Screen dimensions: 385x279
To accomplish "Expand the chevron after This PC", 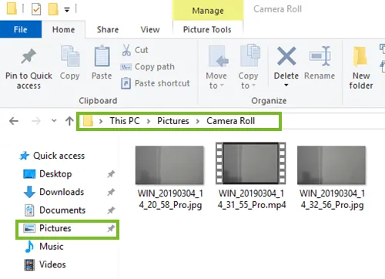I will tap(149, 121).
